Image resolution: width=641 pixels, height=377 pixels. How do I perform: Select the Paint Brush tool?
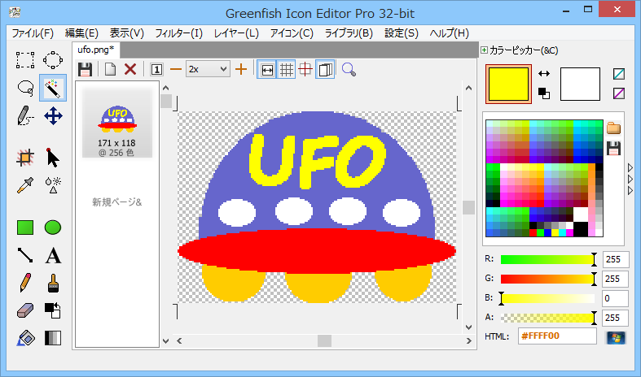tap(53, 284)
